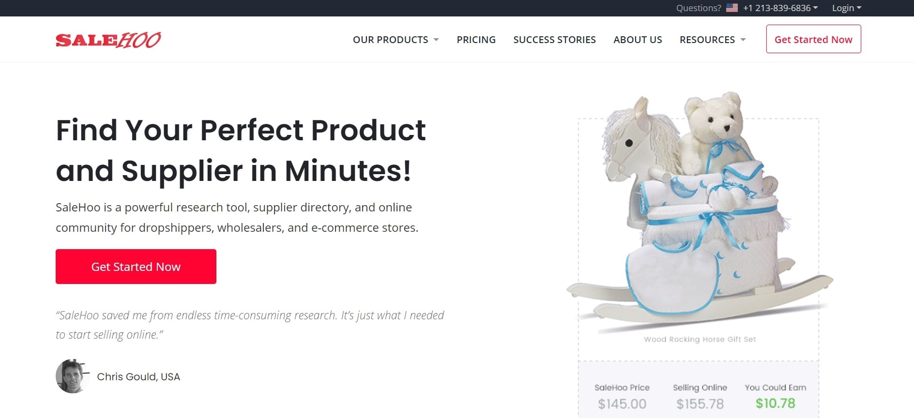Click the US flag icon
Screen dimensions: 914x418
tap(732, 8)
